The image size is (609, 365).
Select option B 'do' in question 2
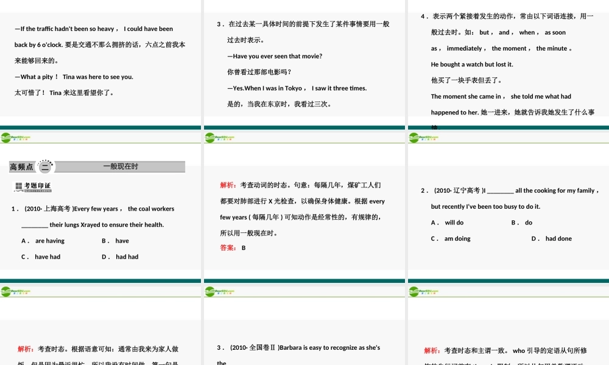tap(522, 222)
